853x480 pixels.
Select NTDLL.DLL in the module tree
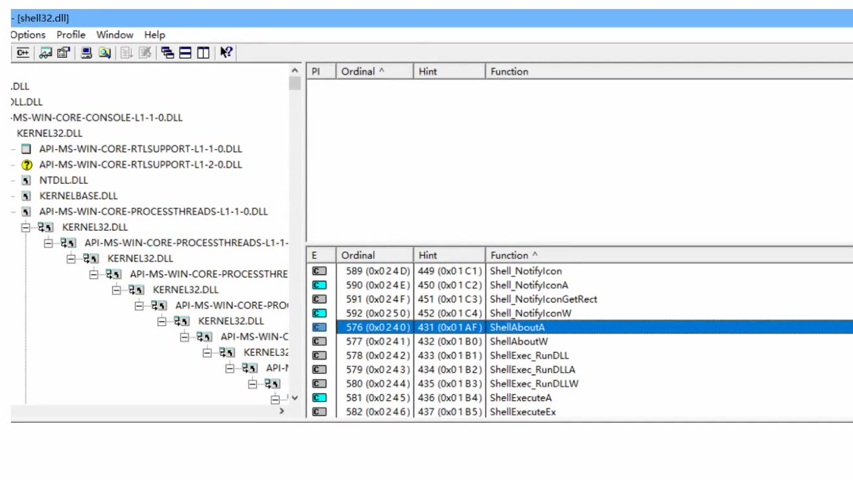63,181
